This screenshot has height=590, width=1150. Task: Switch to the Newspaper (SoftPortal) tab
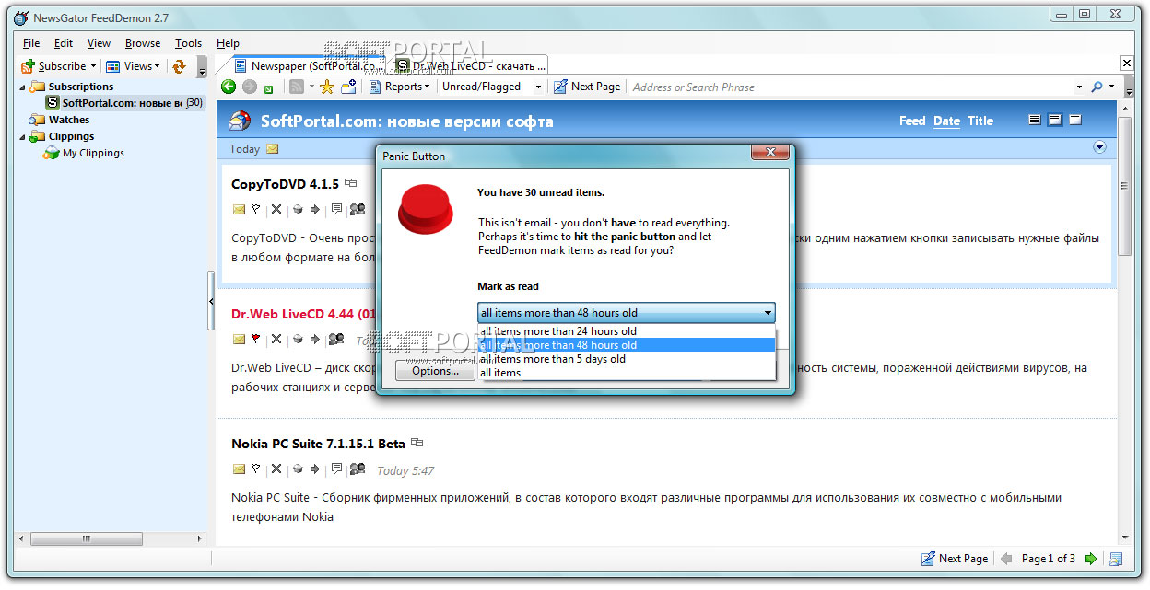[x=307, y=65]
